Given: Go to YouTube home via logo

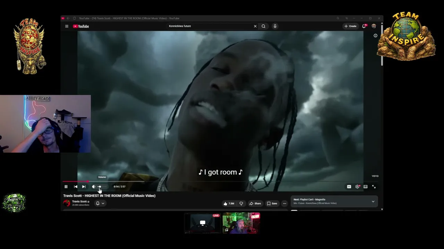Looking at the screenshot, I should pyautogui.click(x=81, y=26).
